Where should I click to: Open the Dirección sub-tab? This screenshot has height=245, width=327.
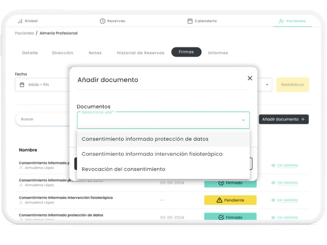[63, 53]
